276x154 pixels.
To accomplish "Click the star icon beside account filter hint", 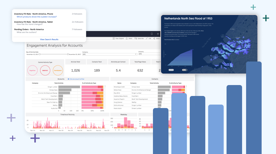I will [68, 79].
